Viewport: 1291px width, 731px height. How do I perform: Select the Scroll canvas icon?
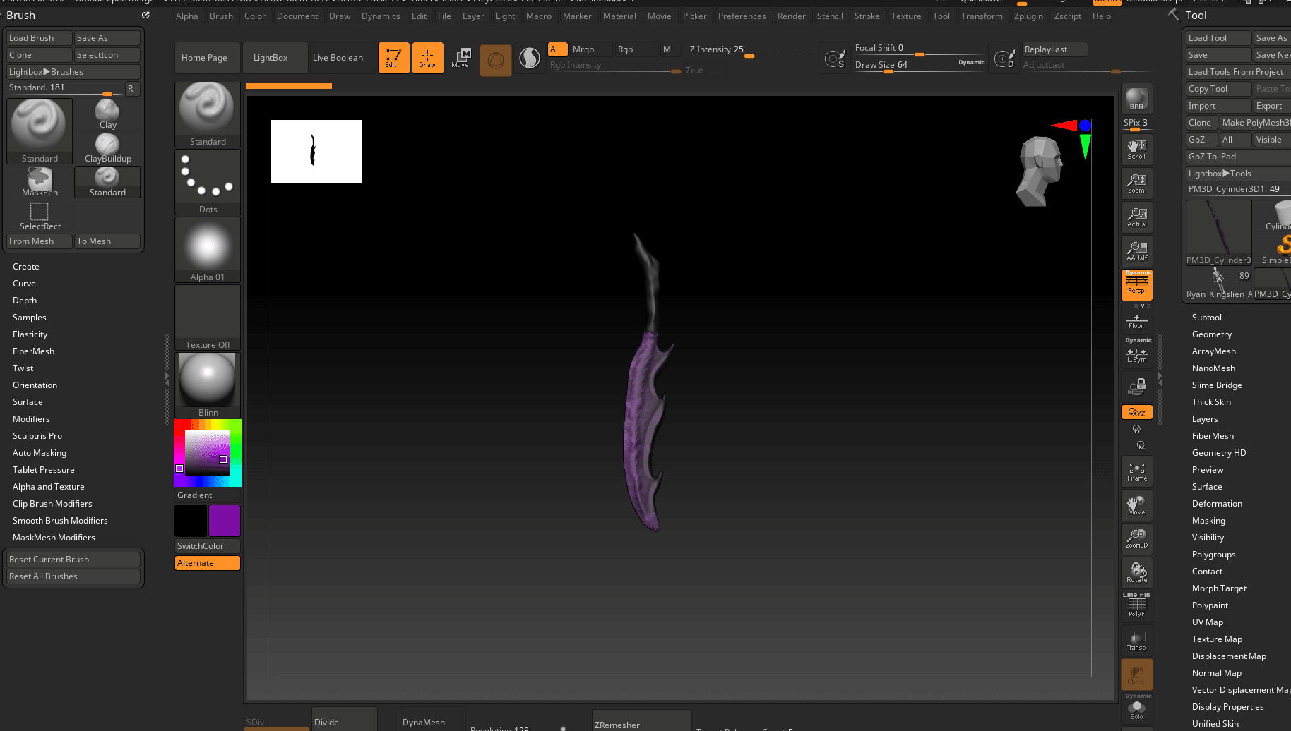[x=1136, y=149]
